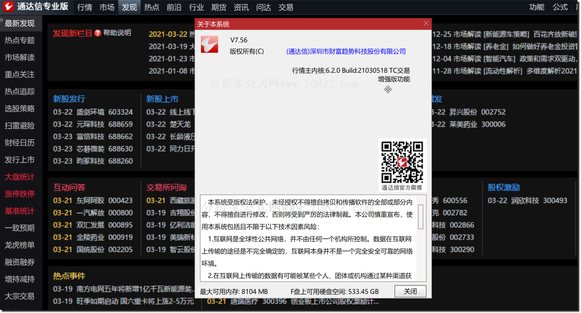Click row 一汽解放 000800
Viewport: 581px width, 313px height.
point(93,213)
